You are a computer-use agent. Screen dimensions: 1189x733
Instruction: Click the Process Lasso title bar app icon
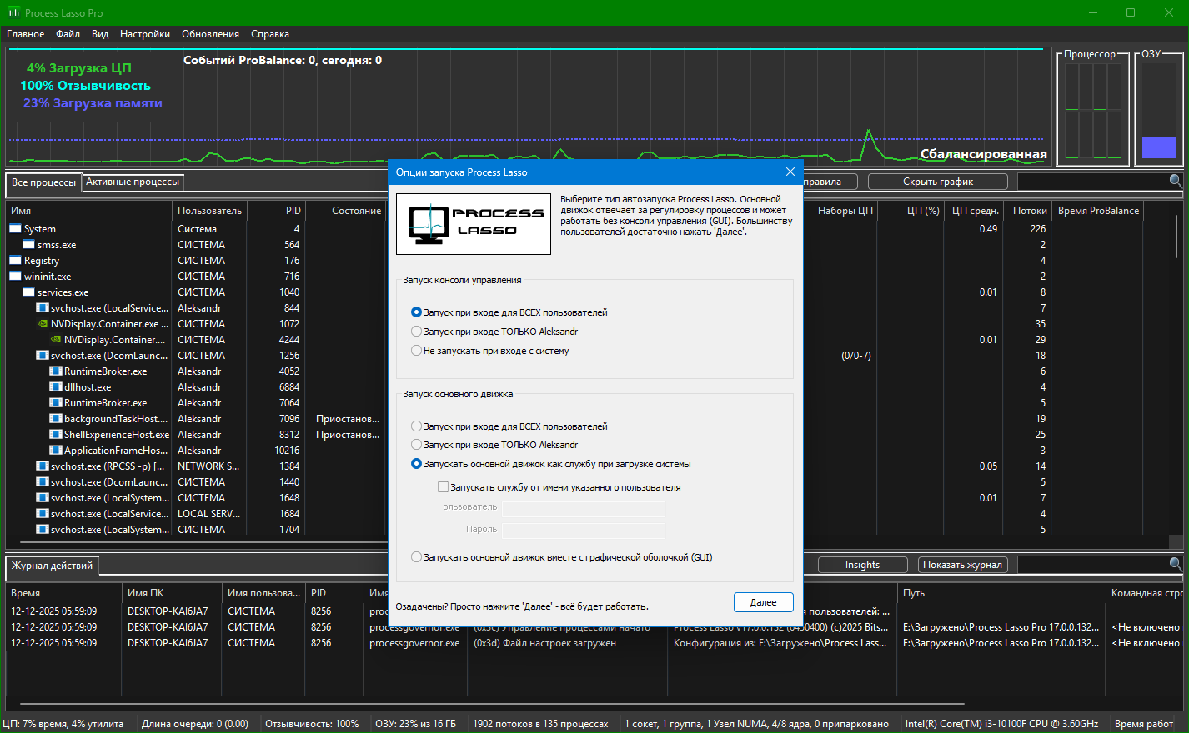14,12
